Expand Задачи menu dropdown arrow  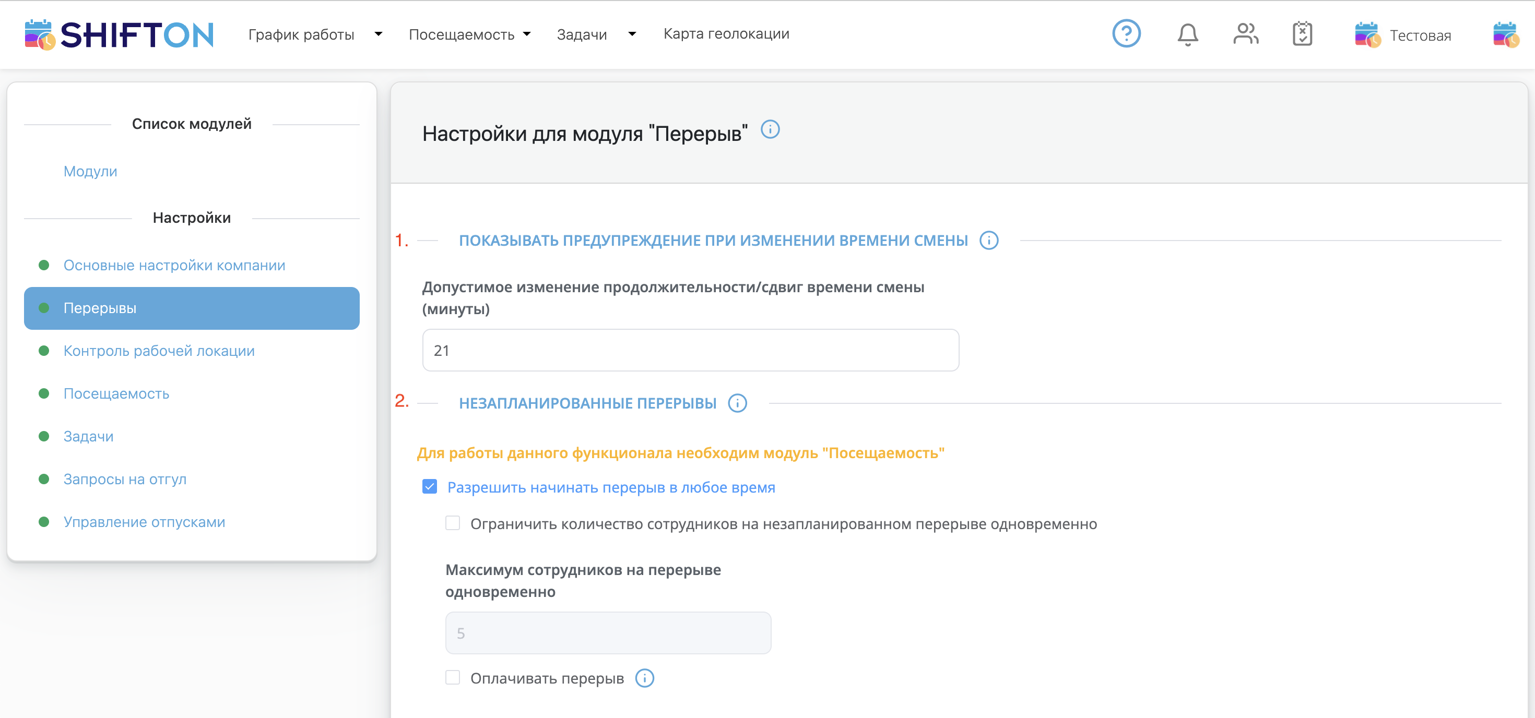click(x=632, y=34)
